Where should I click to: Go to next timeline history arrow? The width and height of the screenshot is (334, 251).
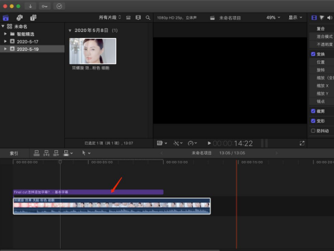coord(277,153)
